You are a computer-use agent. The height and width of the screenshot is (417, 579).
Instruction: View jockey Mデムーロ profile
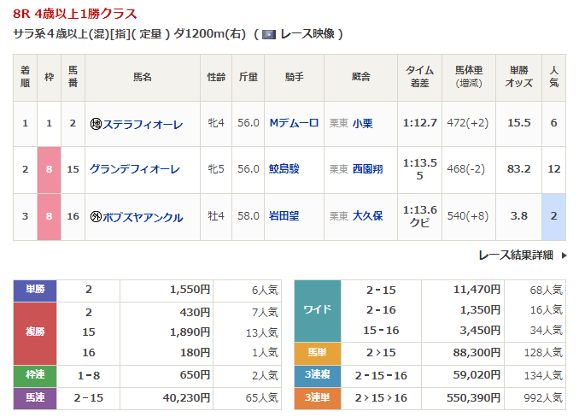coord(294,123)
